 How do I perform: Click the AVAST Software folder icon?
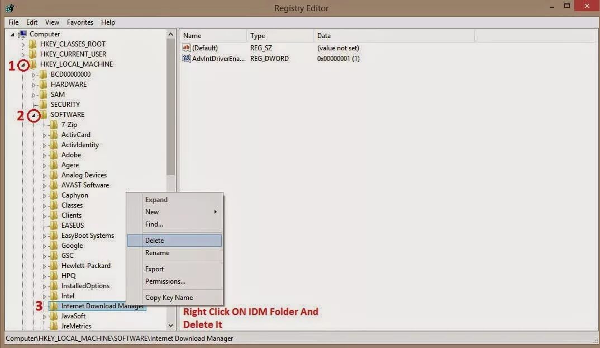pos(54,185)
